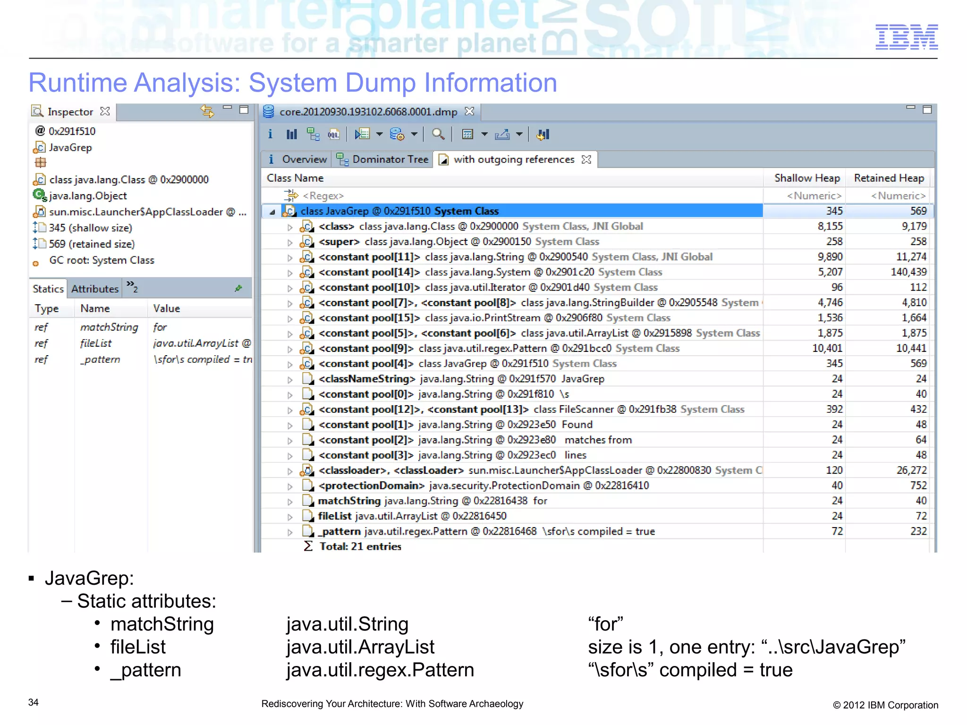This screenshot has width=967, height=725.
Task: Open dropdown next to Query Browser icon
Action: [414, 135]
